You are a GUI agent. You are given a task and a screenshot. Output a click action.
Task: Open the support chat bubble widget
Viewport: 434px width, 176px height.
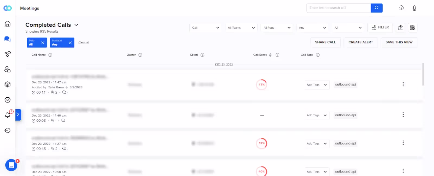pyautogui.click(x=11, y=165)
